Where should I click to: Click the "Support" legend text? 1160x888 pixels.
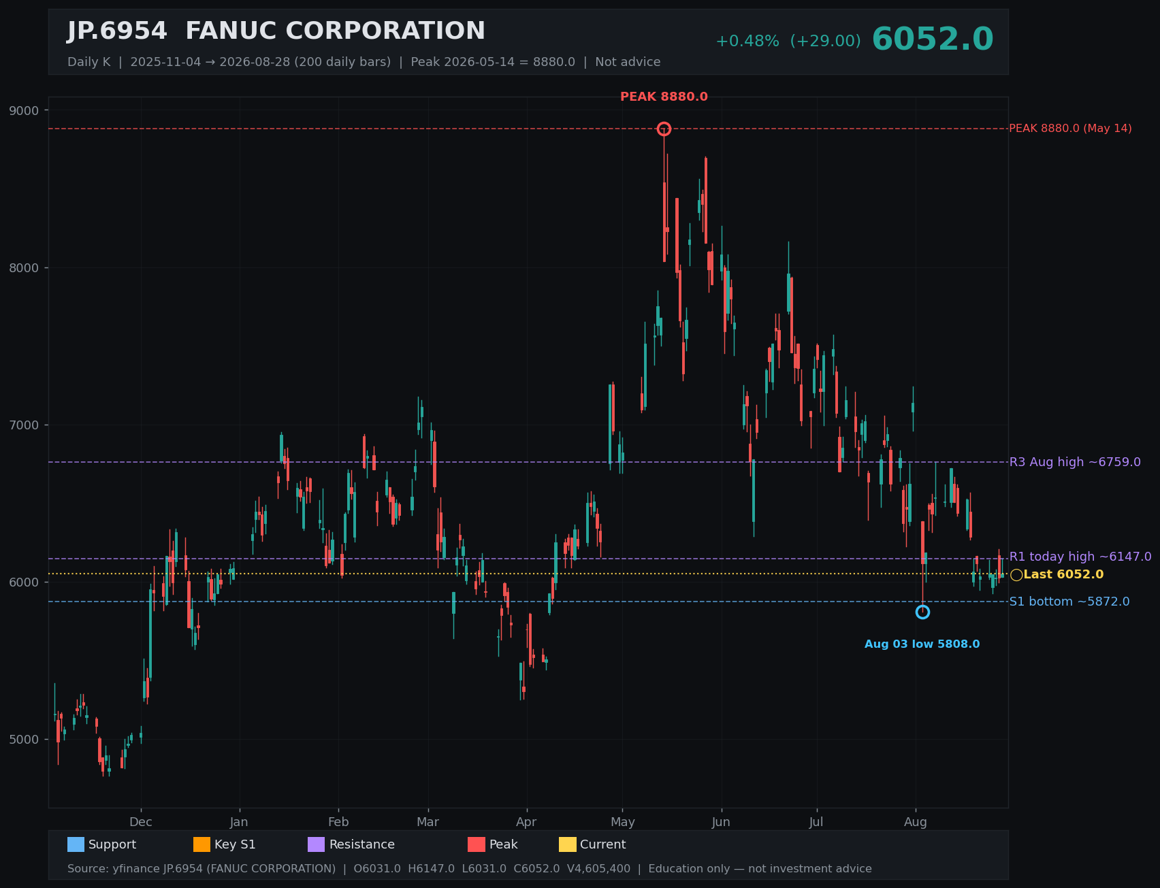tap(112, 844)
